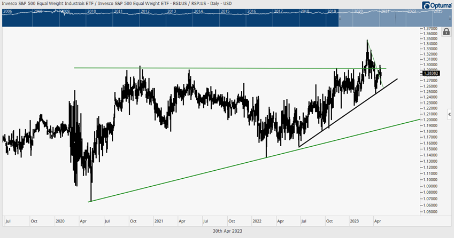The image size is (454, 238).
Task: Click the Optuma logo
Action: [x=437, y=5]
